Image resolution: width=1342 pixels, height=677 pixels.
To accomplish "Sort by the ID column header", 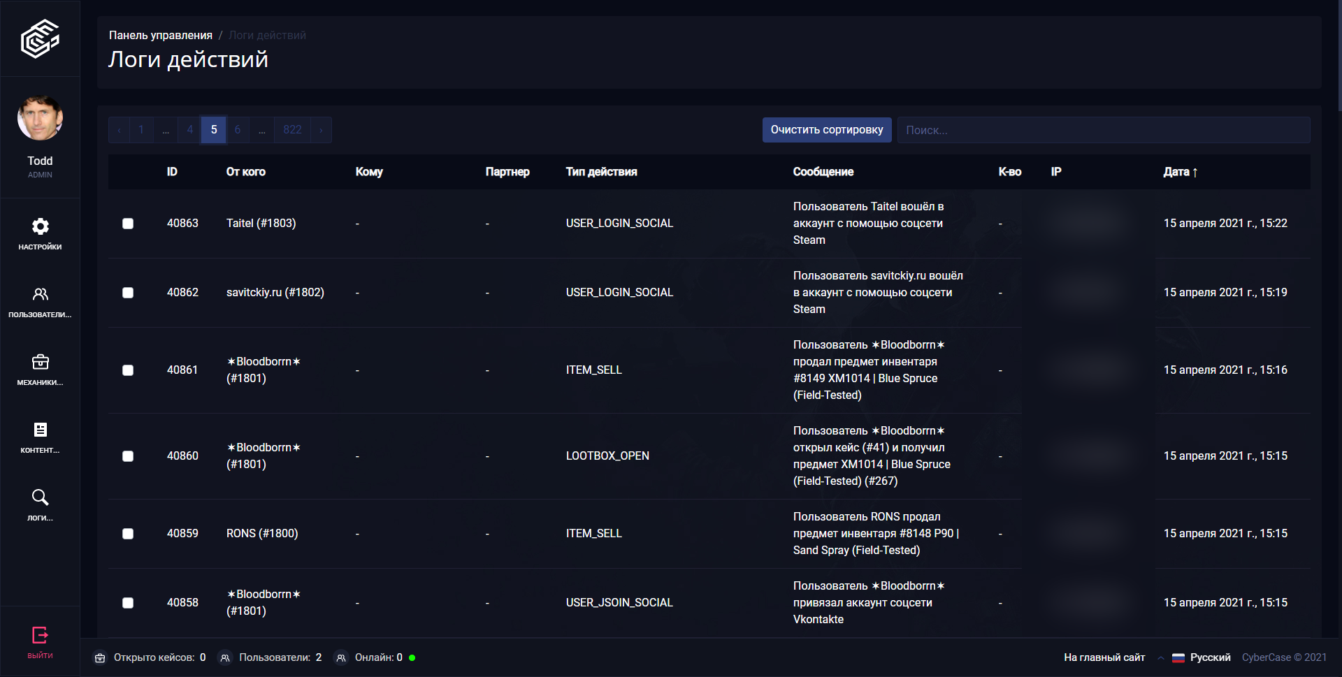I will [172, 172].
